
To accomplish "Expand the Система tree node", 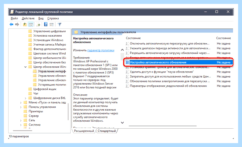I will click(x=21, y=125).
